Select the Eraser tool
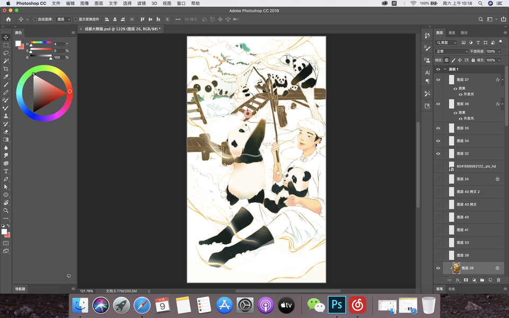The height and width of the screenshot is (318, 509). tap(6, 132)
